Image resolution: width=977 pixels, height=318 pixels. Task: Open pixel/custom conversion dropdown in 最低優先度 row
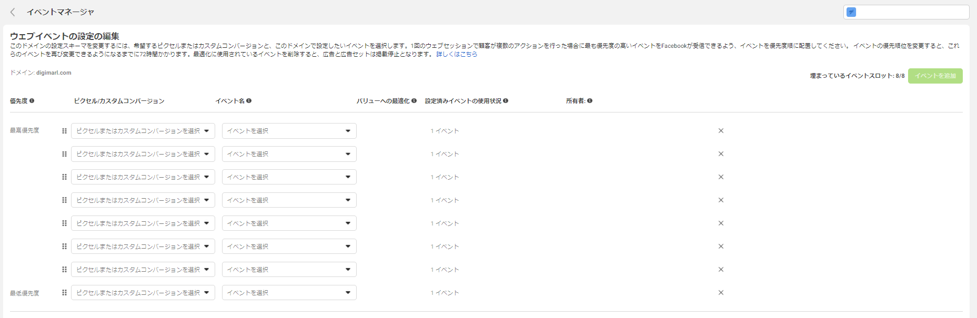click(x=143, y=293)
